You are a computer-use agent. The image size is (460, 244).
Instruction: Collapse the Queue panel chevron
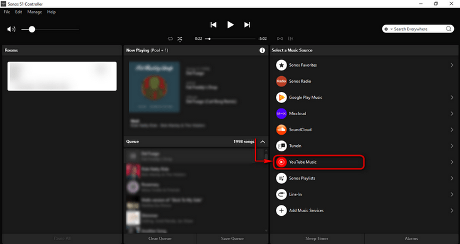coord(263,142)
